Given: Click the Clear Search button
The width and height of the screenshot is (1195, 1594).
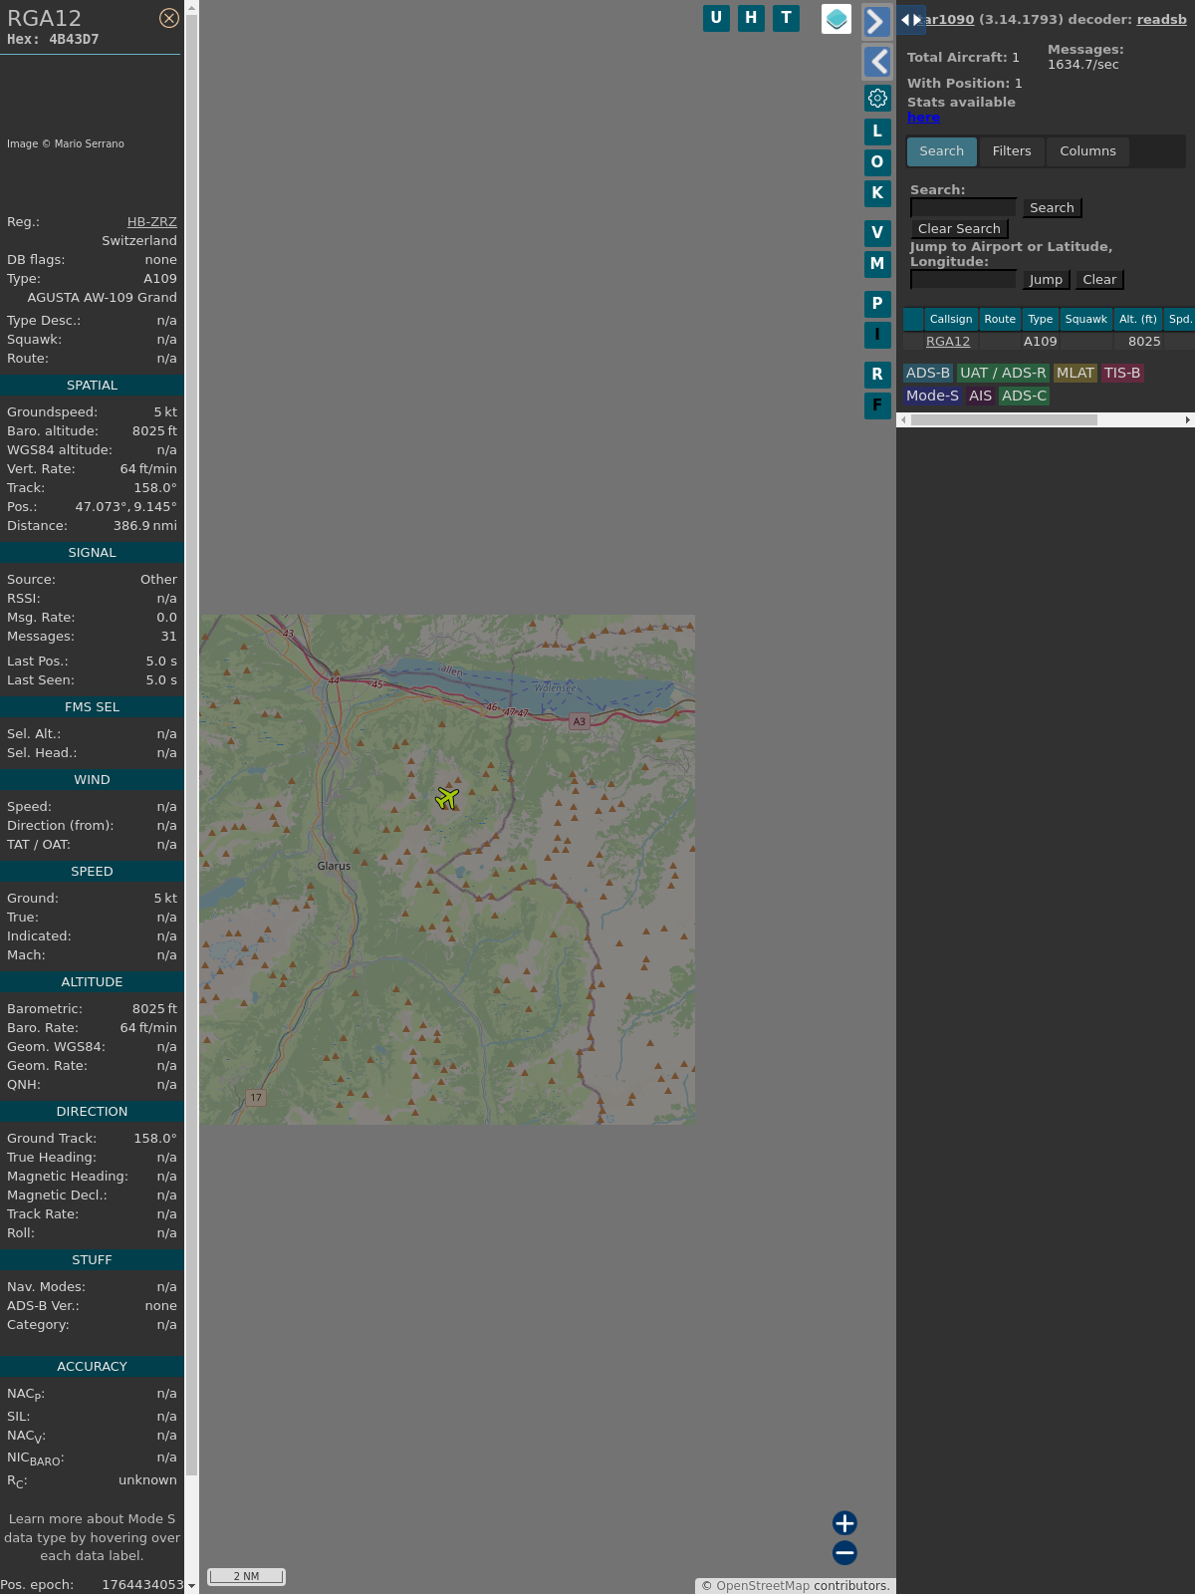Looking at the screenshot, I should [959, 229].
